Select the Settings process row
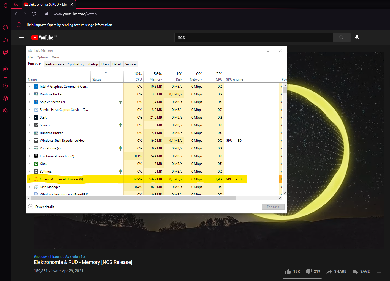The height and width of the screenshot is (281, 390). [153, 172]
